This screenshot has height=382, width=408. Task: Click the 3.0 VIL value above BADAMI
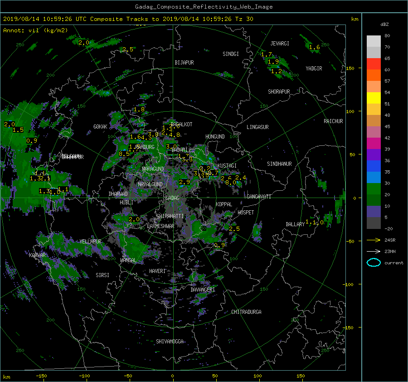pyautogui.click(x=171, y=147)
